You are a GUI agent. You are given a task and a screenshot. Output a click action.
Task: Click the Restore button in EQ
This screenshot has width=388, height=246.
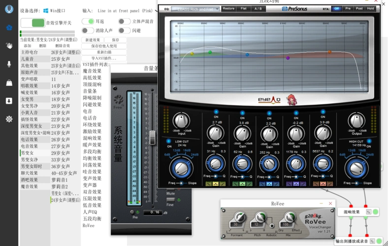click(x=228, y=8)
